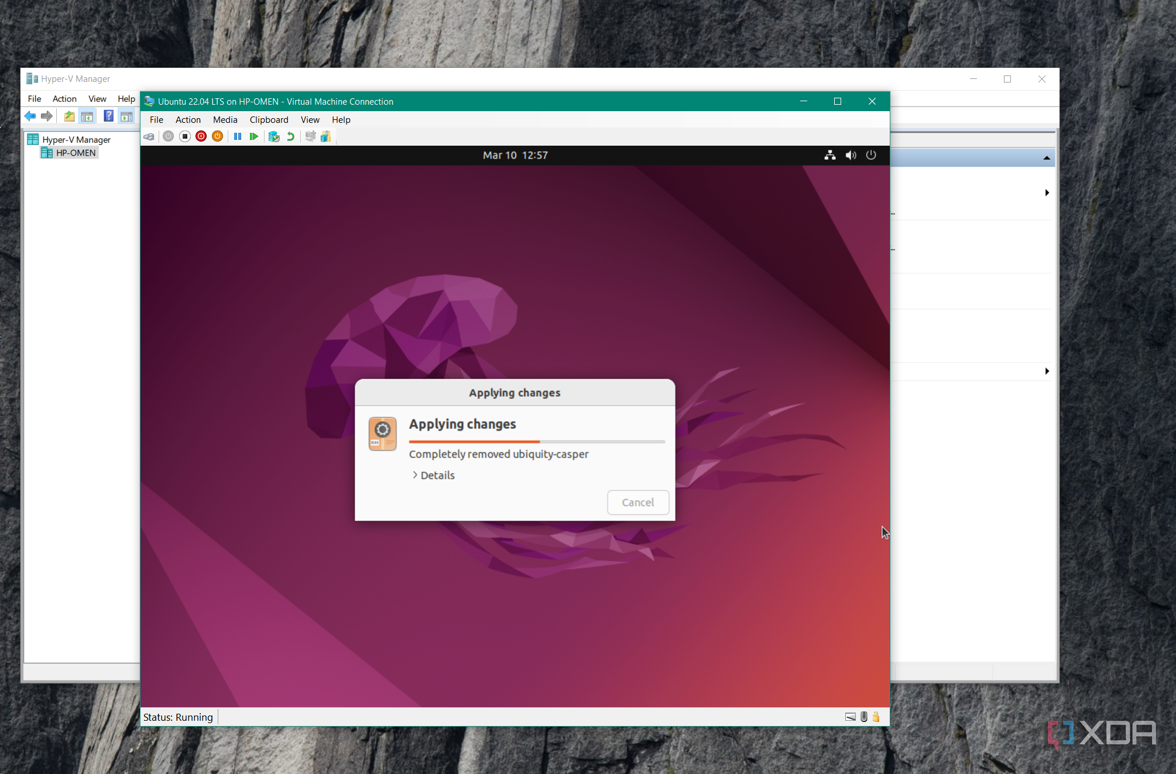Pause the virtual machine
Screen dimensions: 1176x774
point(238,136)
